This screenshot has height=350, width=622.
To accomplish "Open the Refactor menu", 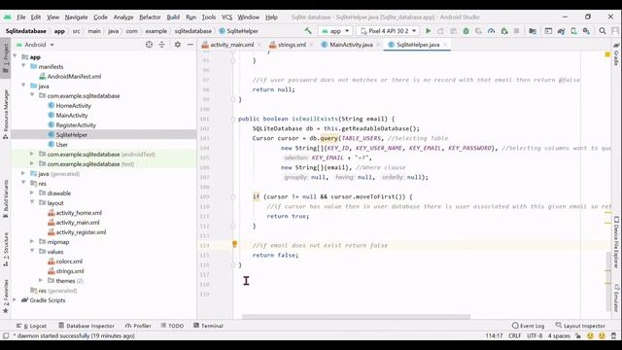I will 150,17.
